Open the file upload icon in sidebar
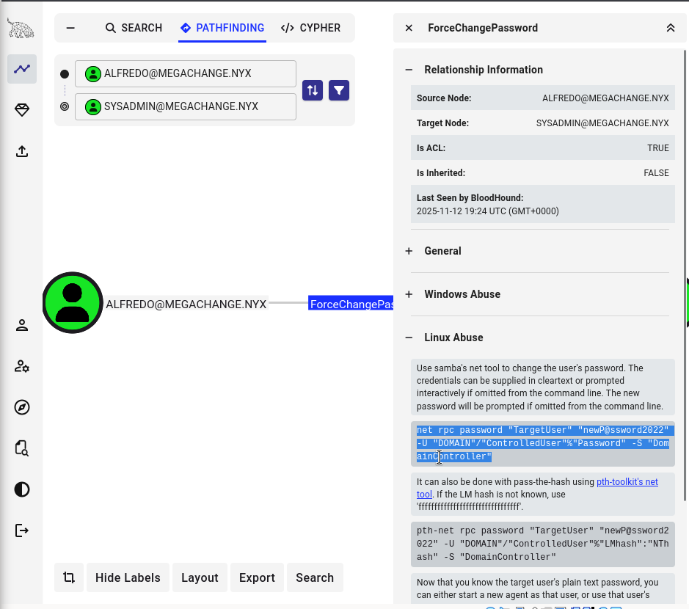Image resolution: width=689 pixels, height=609 pixels. click(22, 151)
